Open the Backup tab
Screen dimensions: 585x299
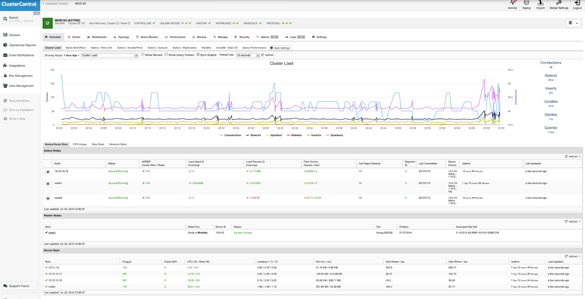199,37
